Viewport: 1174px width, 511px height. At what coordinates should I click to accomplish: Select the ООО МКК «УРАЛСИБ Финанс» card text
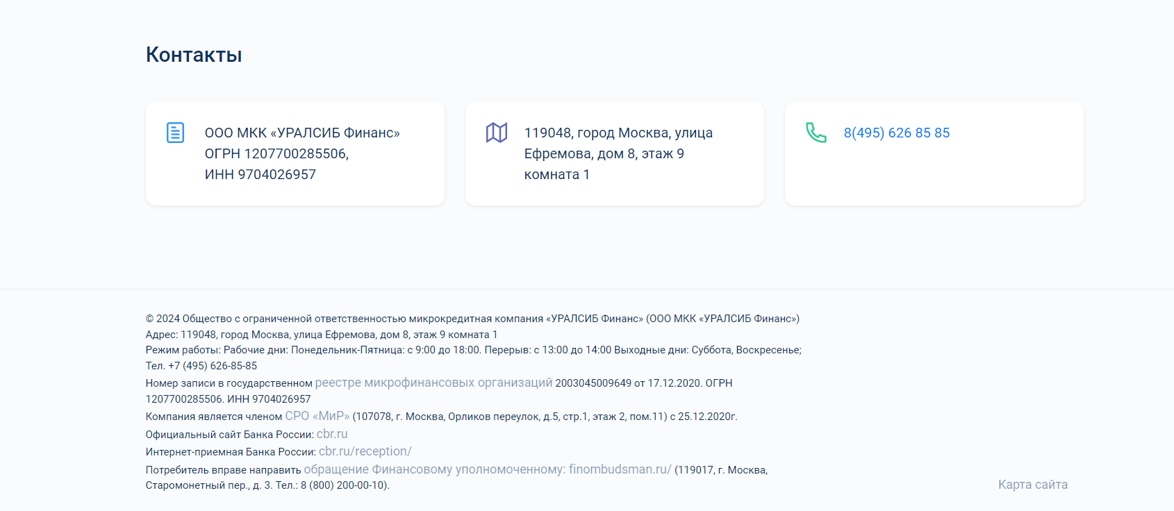(302, 133)
